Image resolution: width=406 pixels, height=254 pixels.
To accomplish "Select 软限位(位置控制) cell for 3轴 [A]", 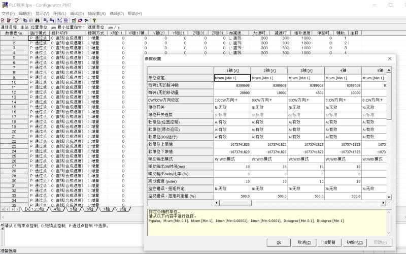I will point(306,122).
